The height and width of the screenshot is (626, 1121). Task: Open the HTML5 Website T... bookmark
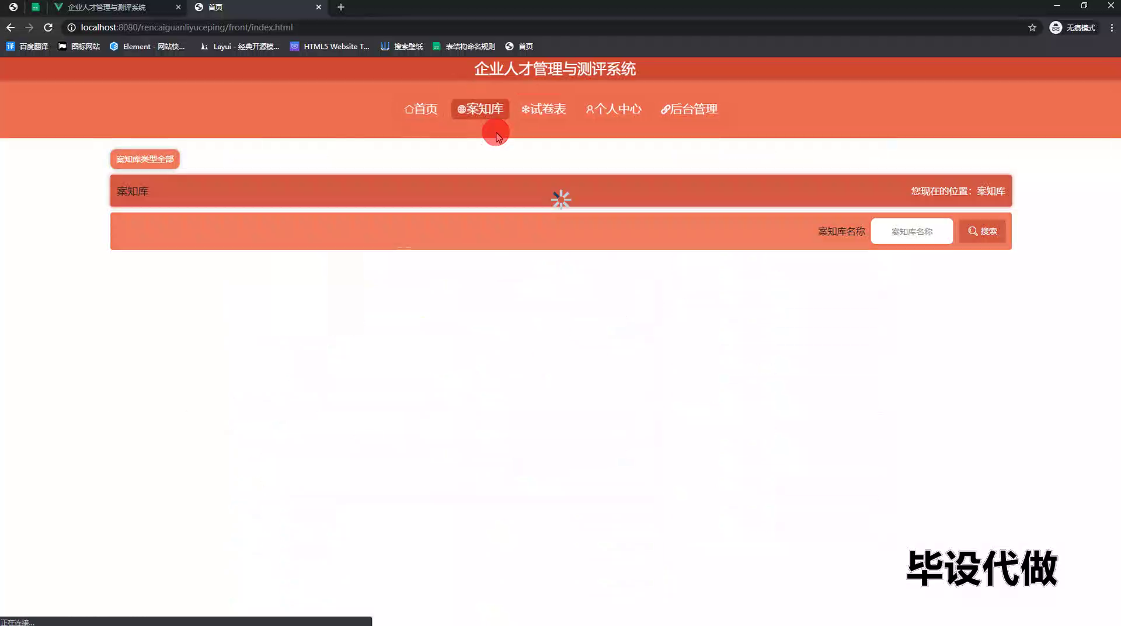click(330, 46)
